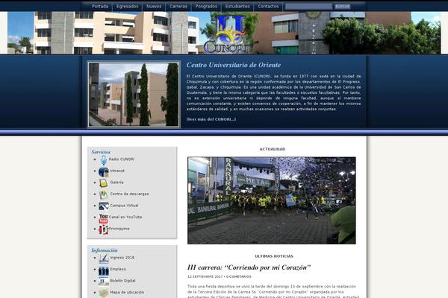Open the Empleos link
448x298 pixels.
(x=118, y=269)
